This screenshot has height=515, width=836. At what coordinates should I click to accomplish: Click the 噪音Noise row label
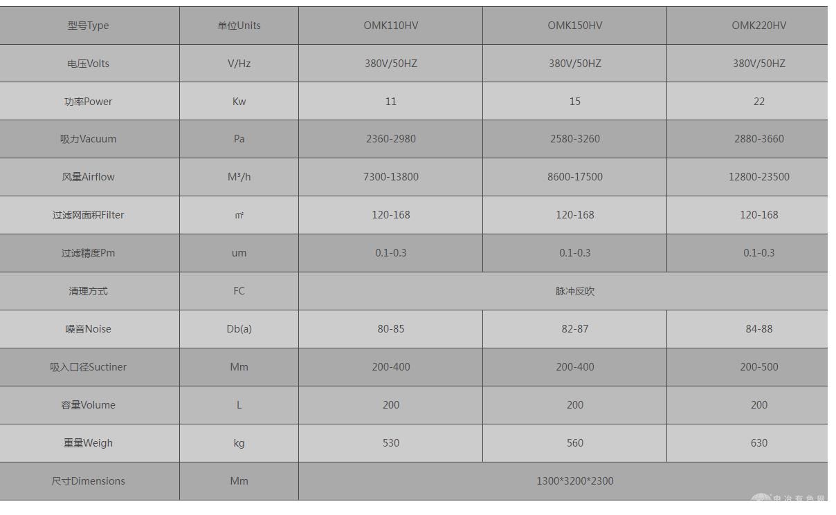point(89,329)
